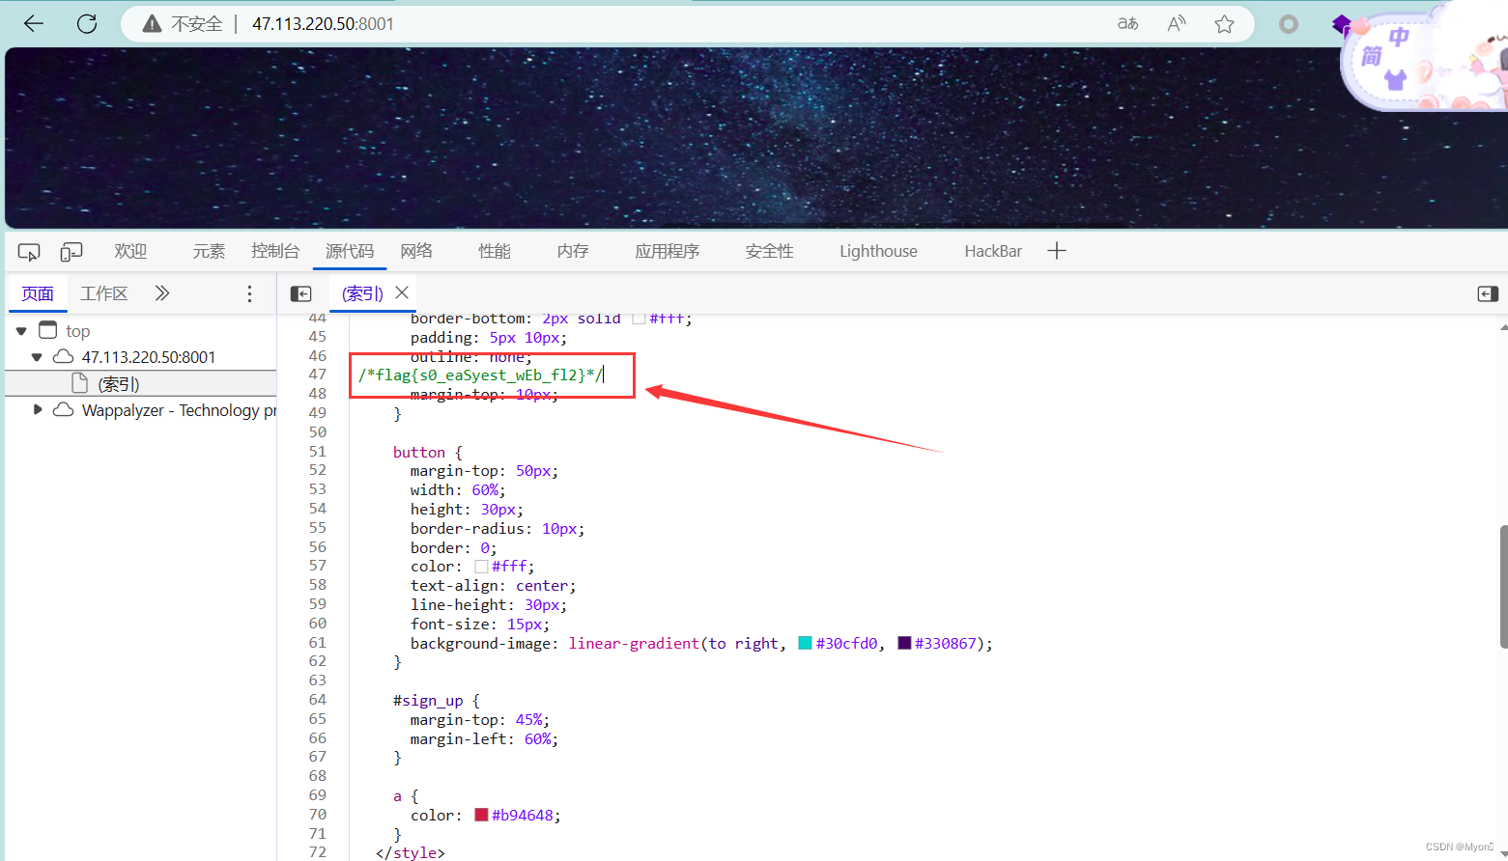Click the address bar URL 47.113.220.50:8001
This screenshot has height=861, width=1508.
coord(323,23)
